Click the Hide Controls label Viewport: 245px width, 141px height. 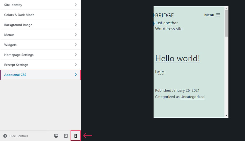coord(19,136)
